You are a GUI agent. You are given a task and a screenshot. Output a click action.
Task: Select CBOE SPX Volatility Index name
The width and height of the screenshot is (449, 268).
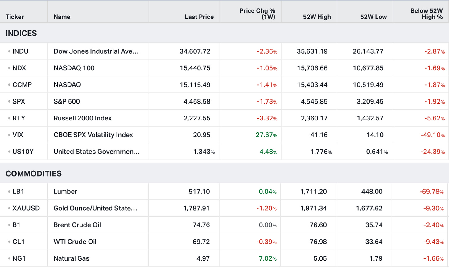tap(93, 135)
